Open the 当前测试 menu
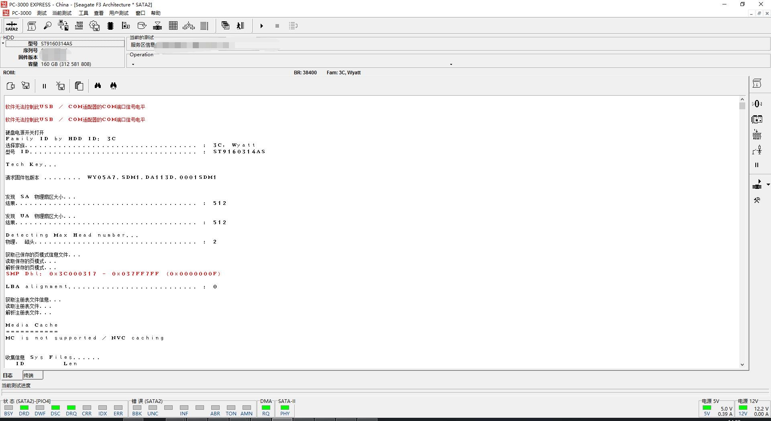 coord(62,13)
